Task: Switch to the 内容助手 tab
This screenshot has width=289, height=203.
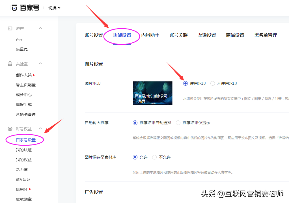Action: [150, 35]
